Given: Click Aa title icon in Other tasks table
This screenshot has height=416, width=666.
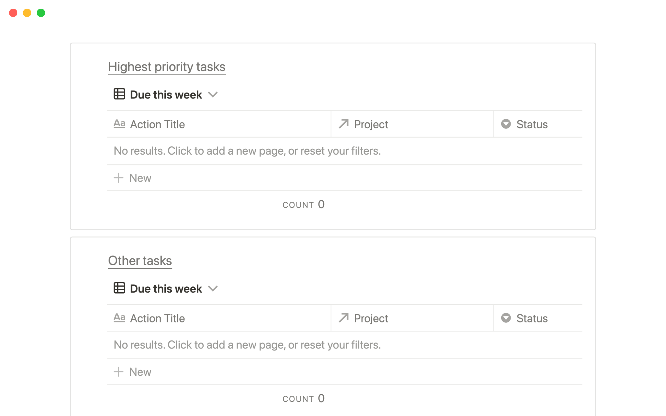Looking at the screenshot, I should pos(119,318).
